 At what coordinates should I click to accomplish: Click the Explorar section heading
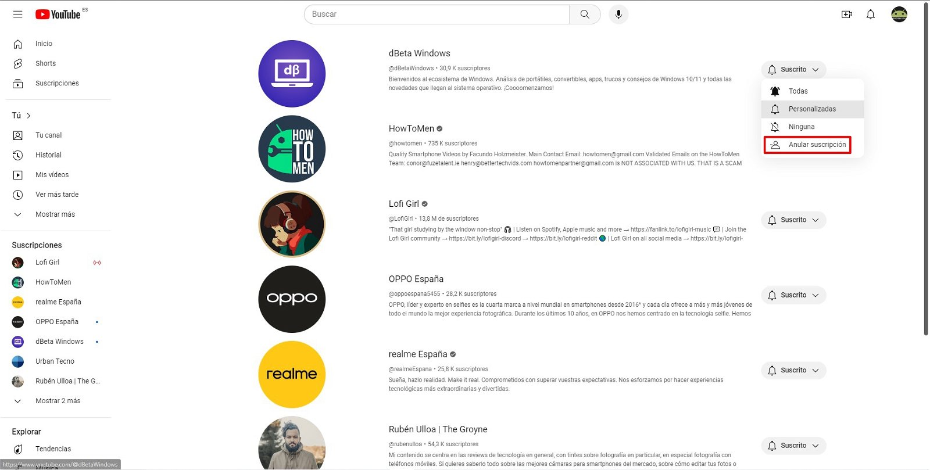[x=26, y=432]
